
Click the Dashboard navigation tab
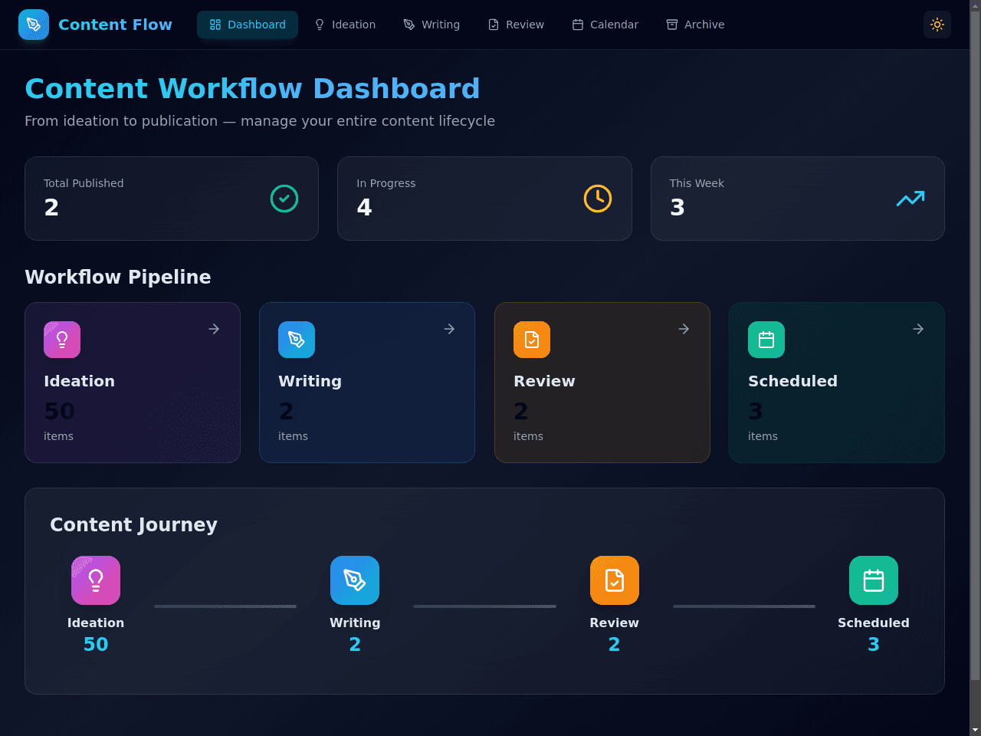[x=248, y=25]
